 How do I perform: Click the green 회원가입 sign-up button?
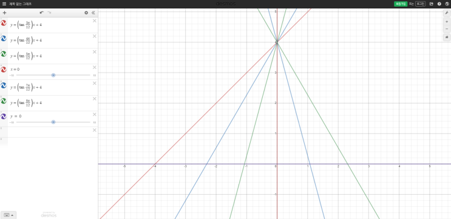401,4
